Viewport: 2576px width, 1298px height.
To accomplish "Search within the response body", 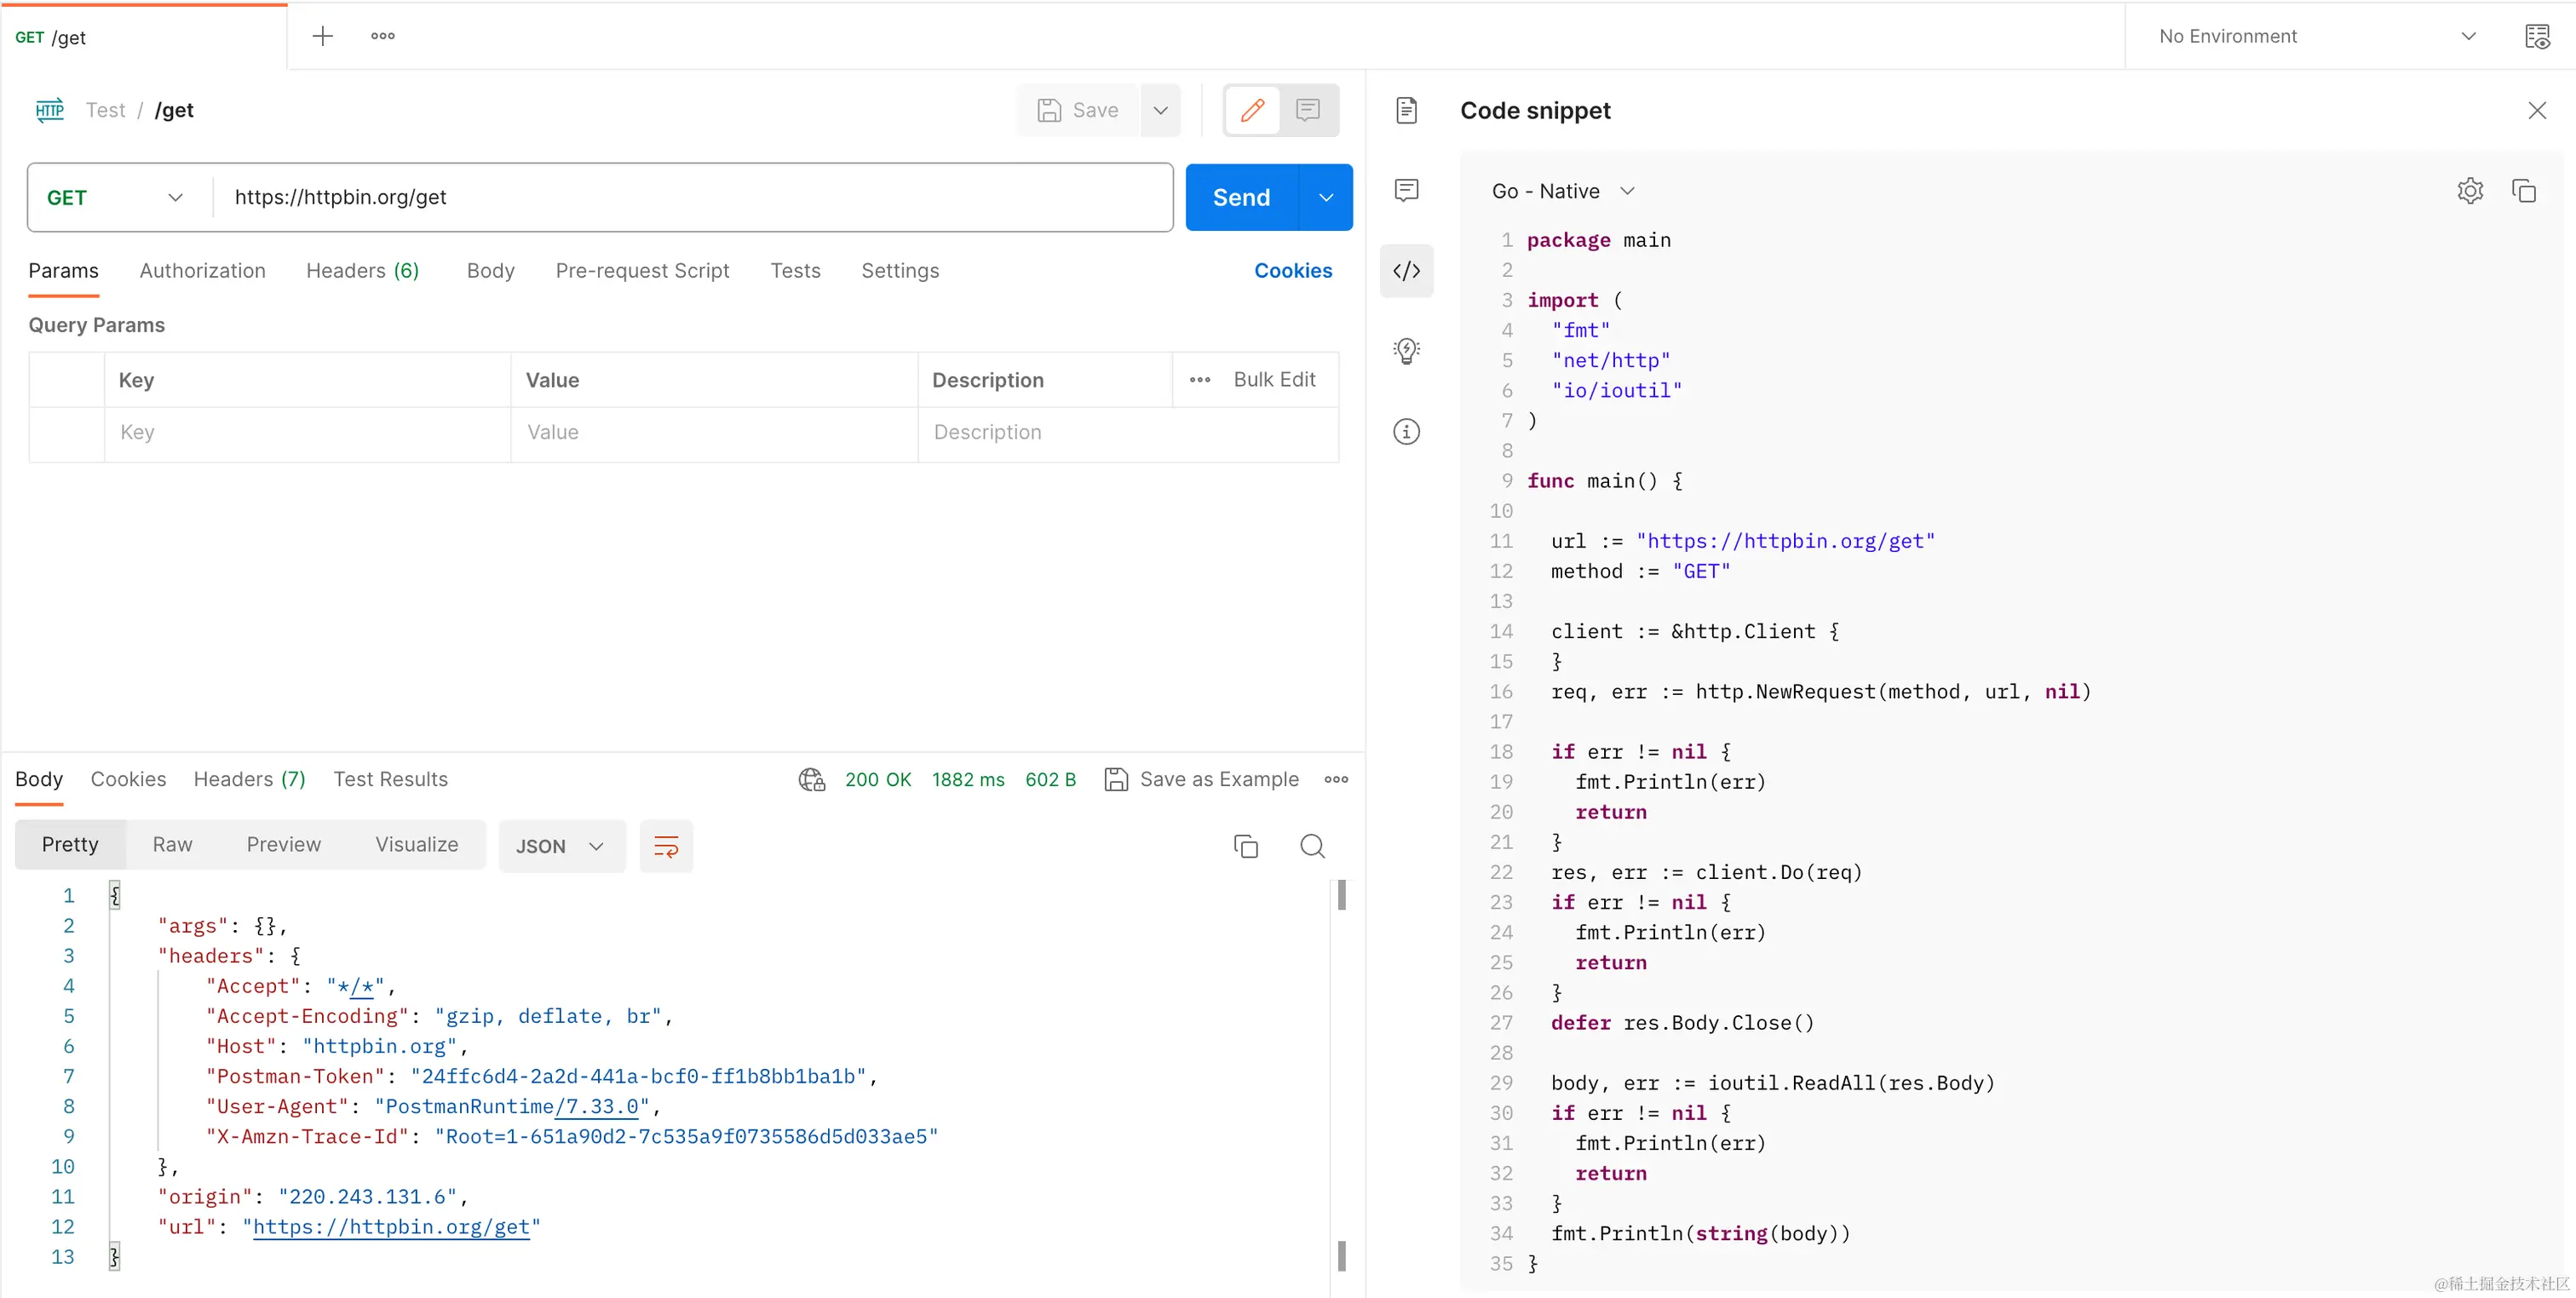I will click(1312, 846).
